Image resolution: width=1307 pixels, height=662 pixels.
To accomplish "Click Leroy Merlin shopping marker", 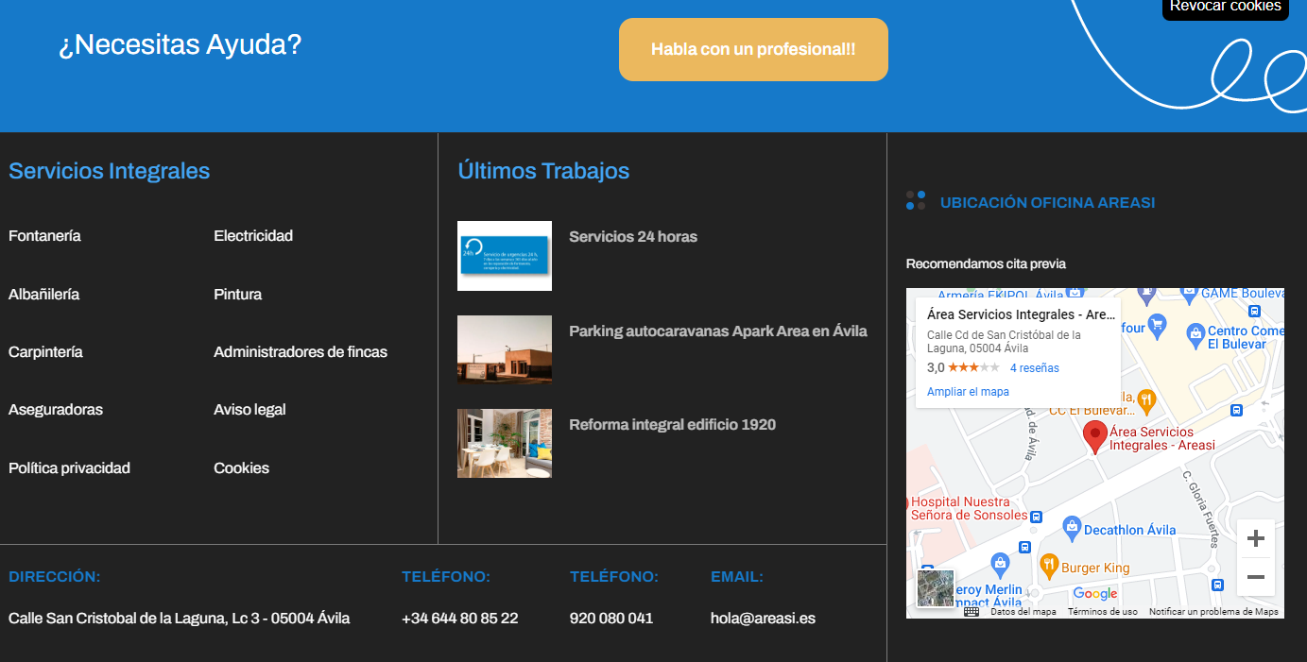I will point(1001,565).
